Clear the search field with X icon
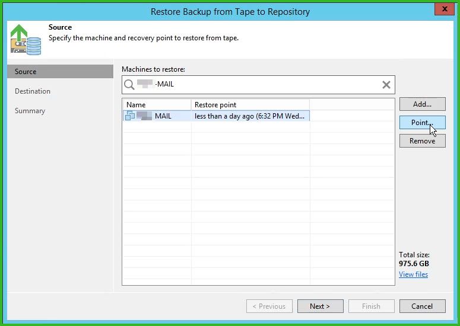The image size is (460, 326). [386, 85]
